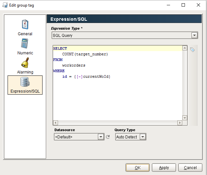Select the Expression/SQL database icon

coord(25,82)
